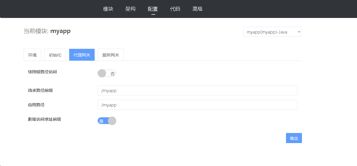Expand the myapp(myapp)-Java module dropdown
This screenshot has width=357, height=166.
click(x=272, y=32)
